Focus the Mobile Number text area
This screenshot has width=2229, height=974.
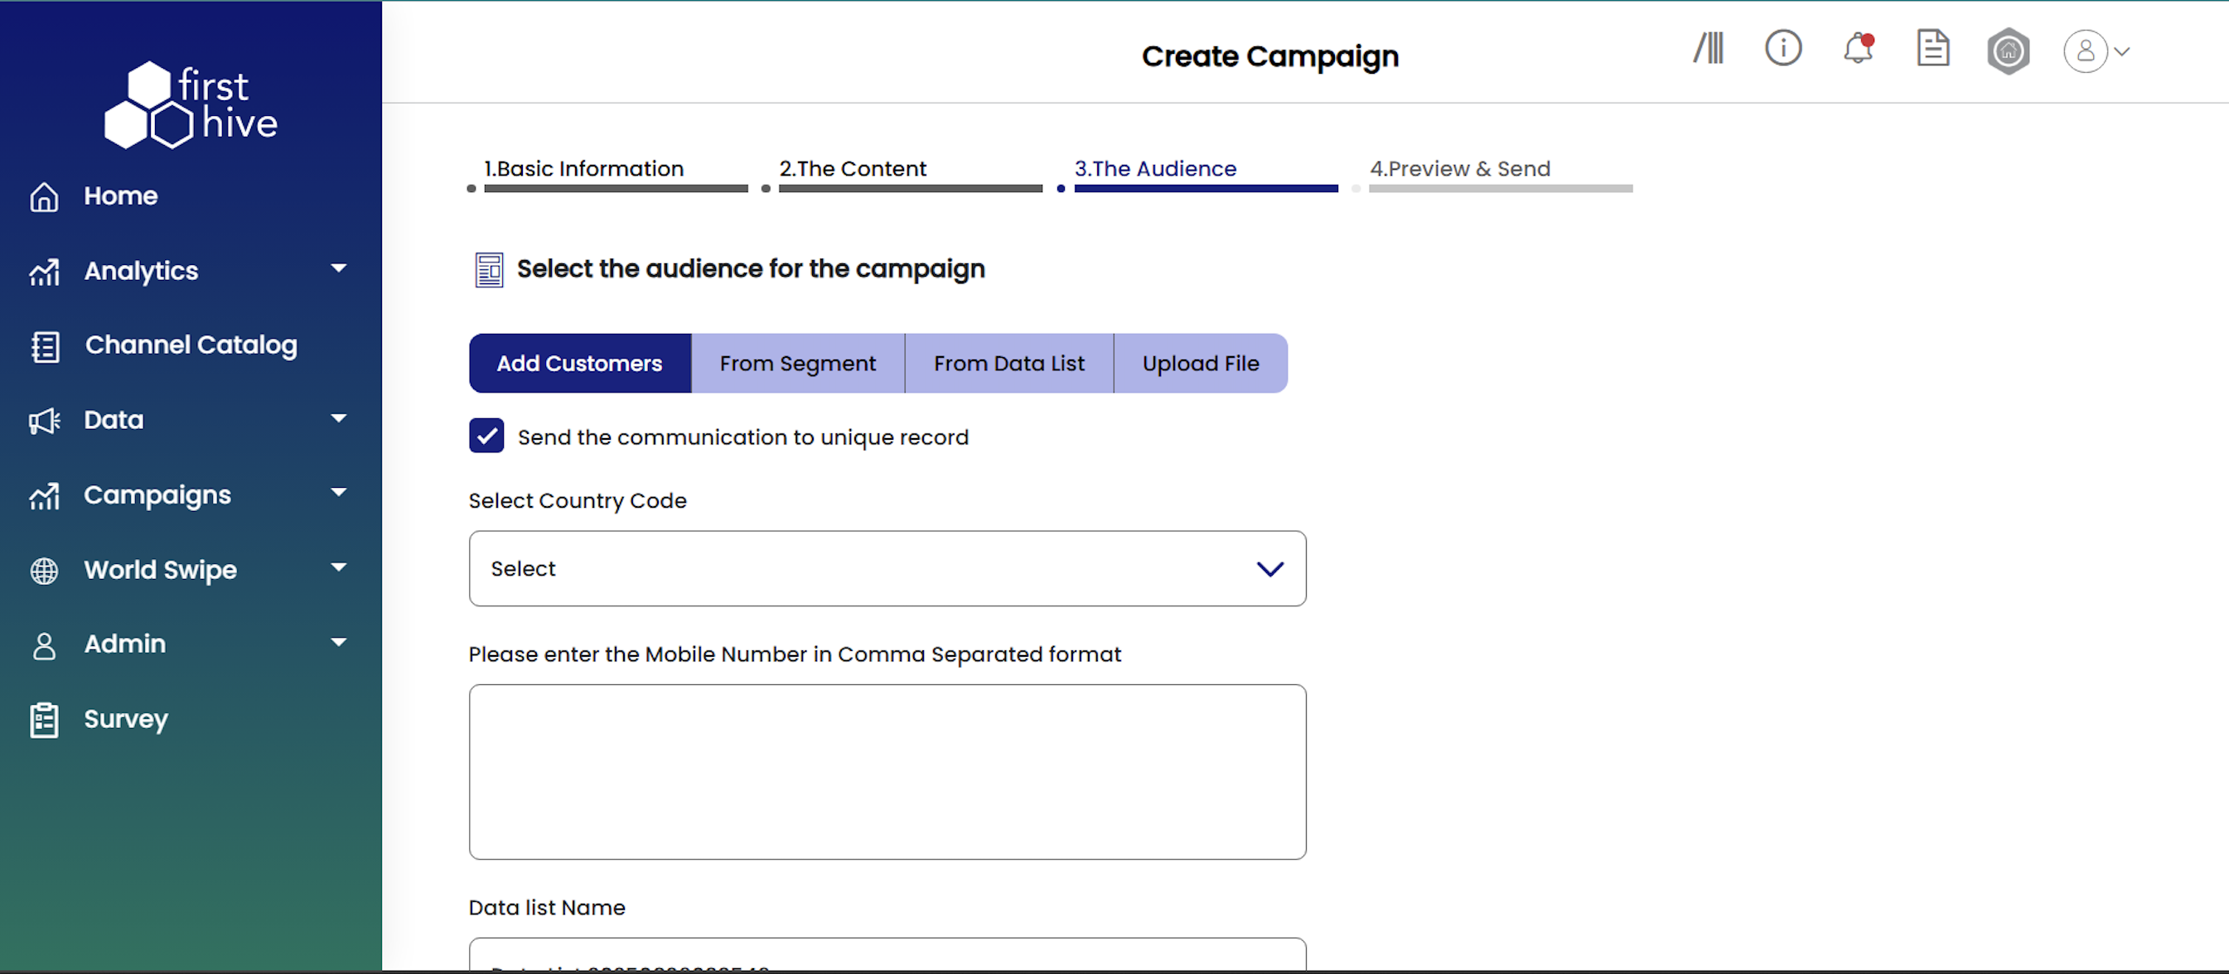tap(887, 772)
